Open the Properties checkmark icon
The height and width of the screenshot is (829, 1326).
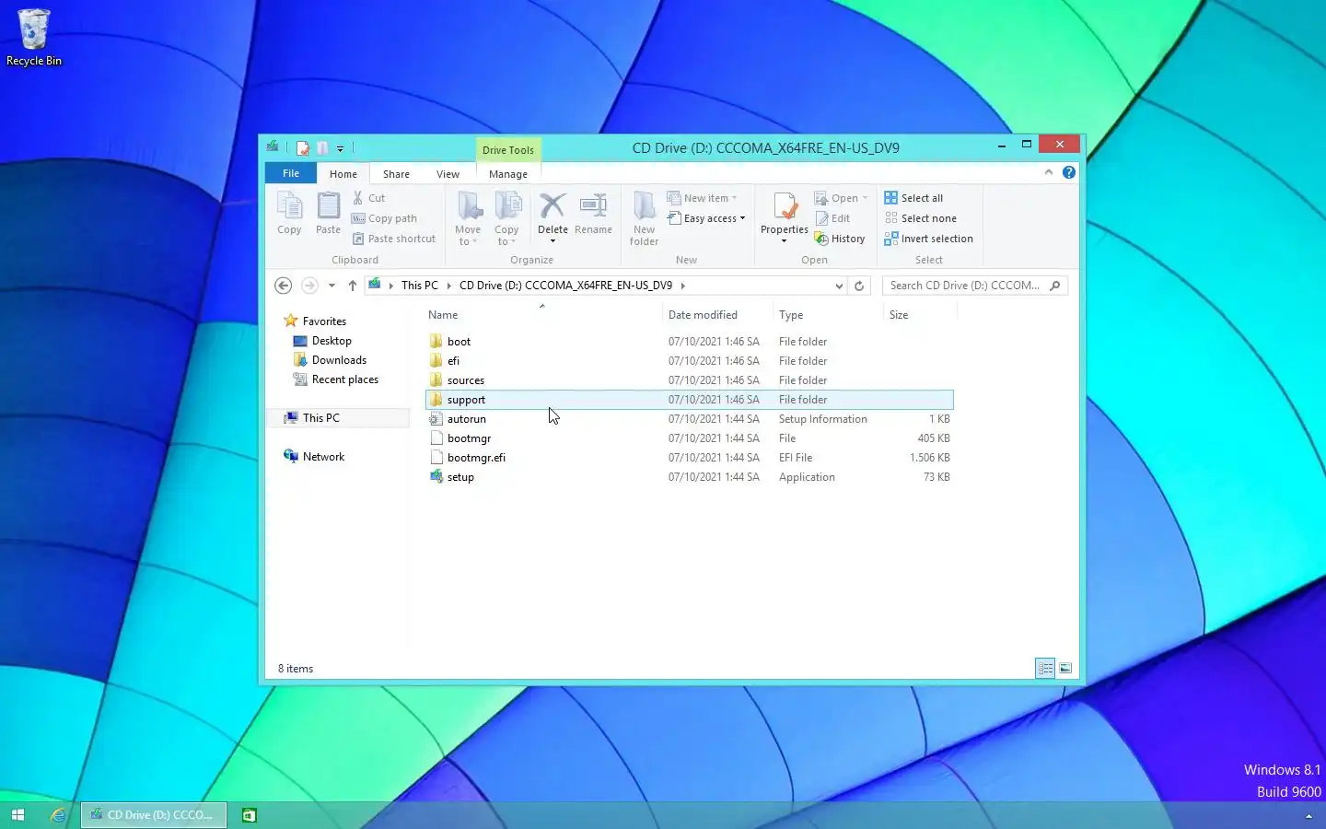[785, 206]
